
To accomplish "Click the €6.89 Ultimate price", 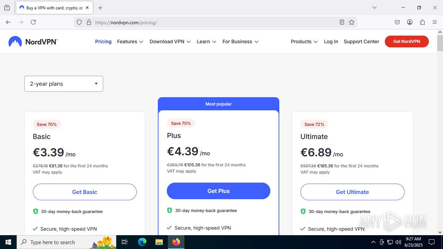I will 316,152.
